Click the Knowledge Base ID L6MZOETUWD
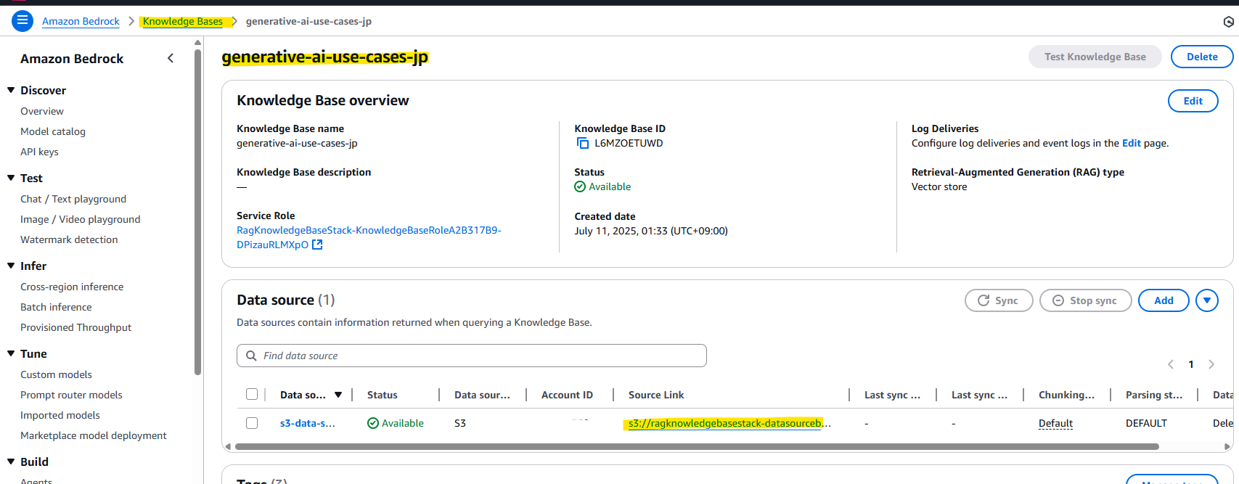The width and height of the screenshot is (1239, 484). click(629, 143)
